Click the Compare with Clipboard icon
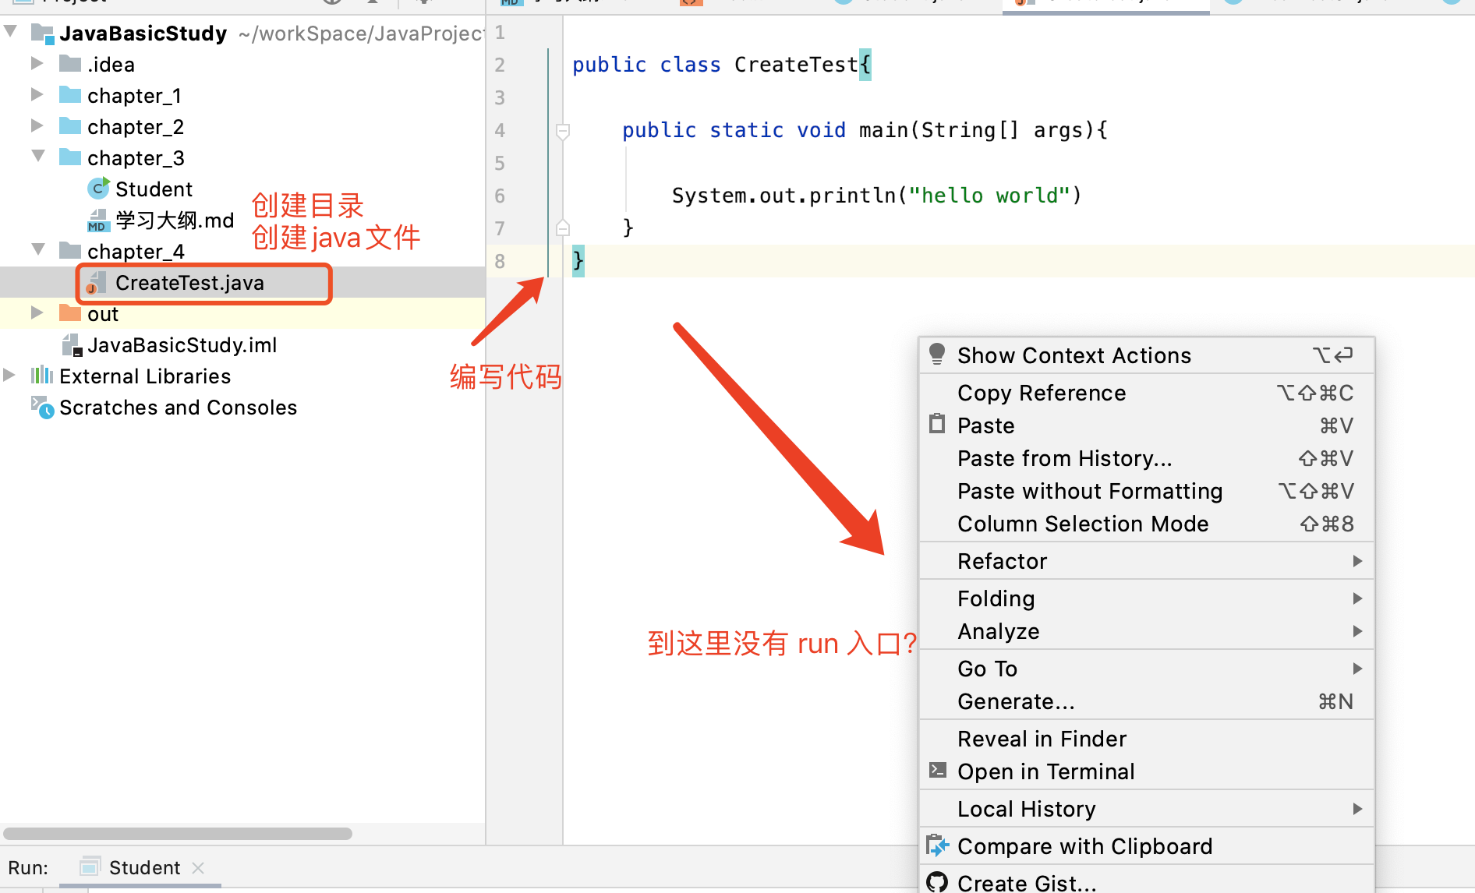Screen dimensions: 1475x893 (937, 845)
